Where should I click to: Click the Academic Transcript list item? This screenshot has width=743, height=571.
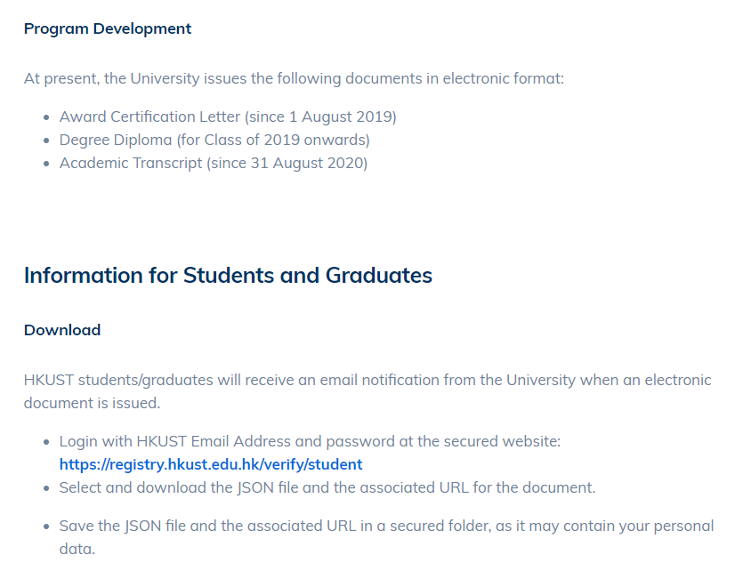coord(214,164)
